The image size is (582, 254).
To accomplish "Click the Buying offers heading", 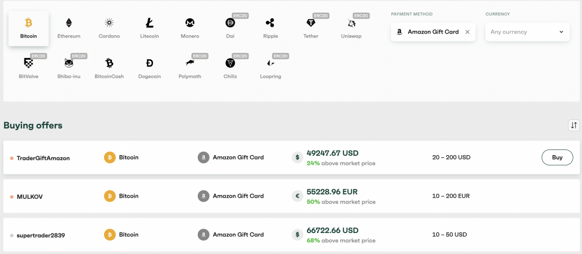I will 33,126.
